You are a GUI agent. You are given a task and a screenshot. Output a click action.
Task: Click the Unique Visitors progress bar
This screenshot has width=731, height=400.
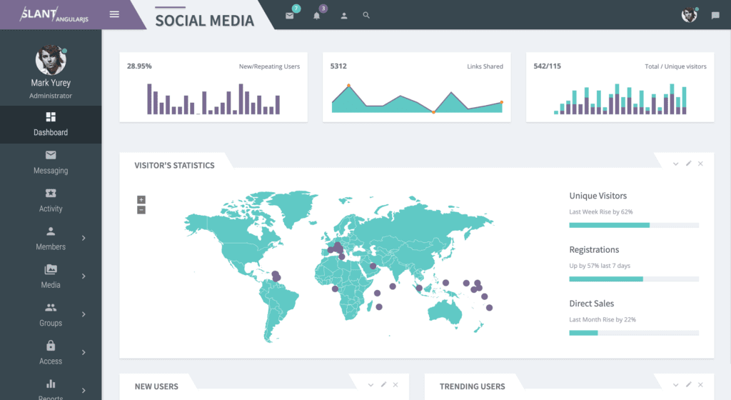tap(633, 225)
